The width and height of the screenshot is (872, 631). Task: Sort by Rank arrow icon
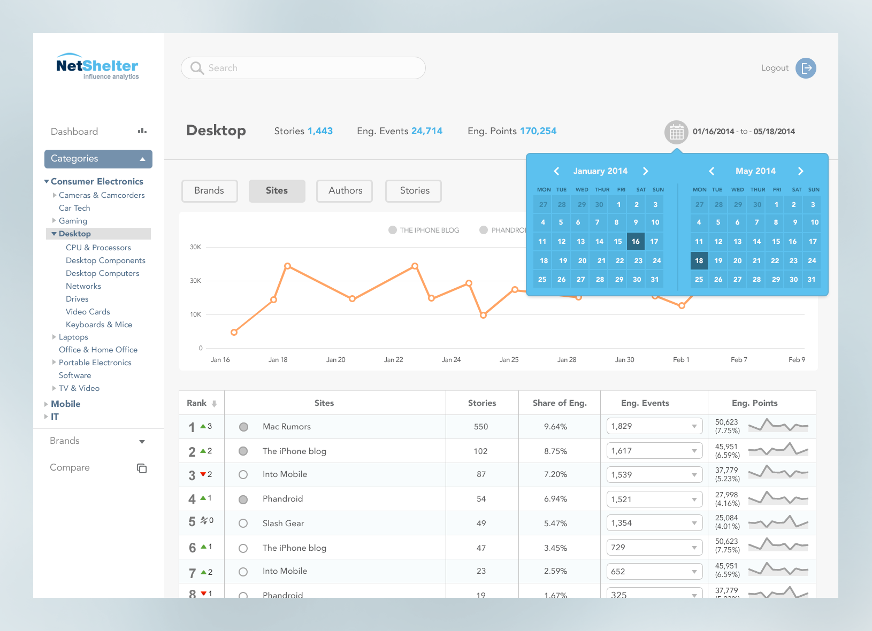tap(214, 404)
